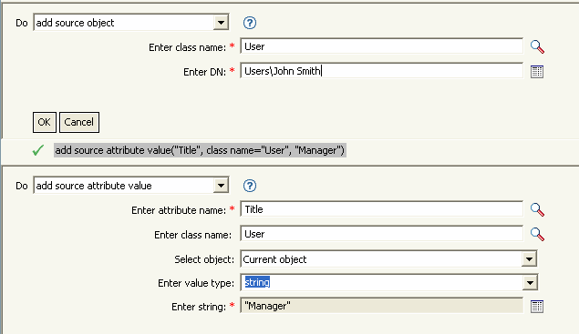Focus lower Enter class name field
This screenshot has width=579, height=334.
(x=381, y=234)
